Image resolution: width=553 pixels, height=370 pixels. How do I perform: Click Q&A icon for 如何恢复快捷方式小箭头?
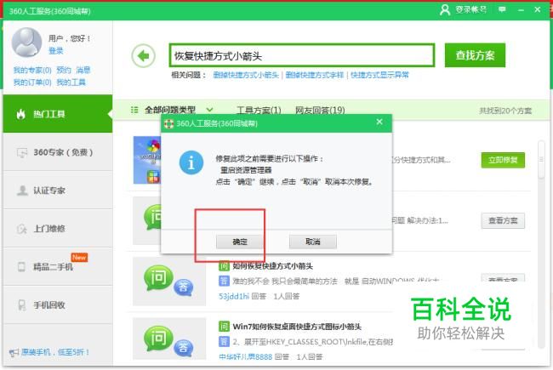tap(169, 281)
